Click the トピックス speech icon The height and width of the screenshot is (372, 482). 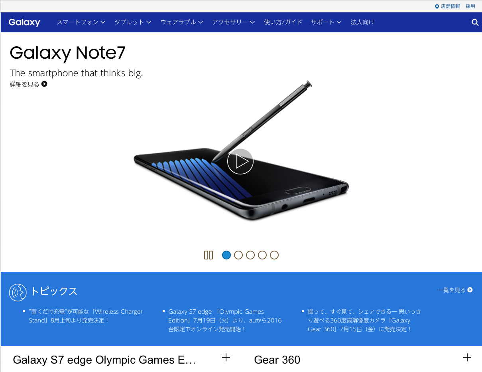click(18, 293)
